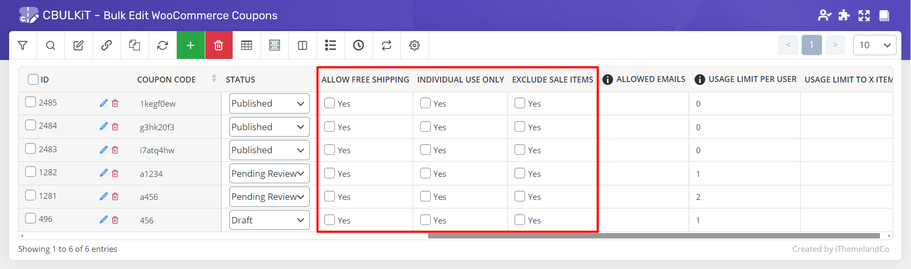Click the toolbar refresh arrows icon
The image size is (911, 269).
click(162, 46)
